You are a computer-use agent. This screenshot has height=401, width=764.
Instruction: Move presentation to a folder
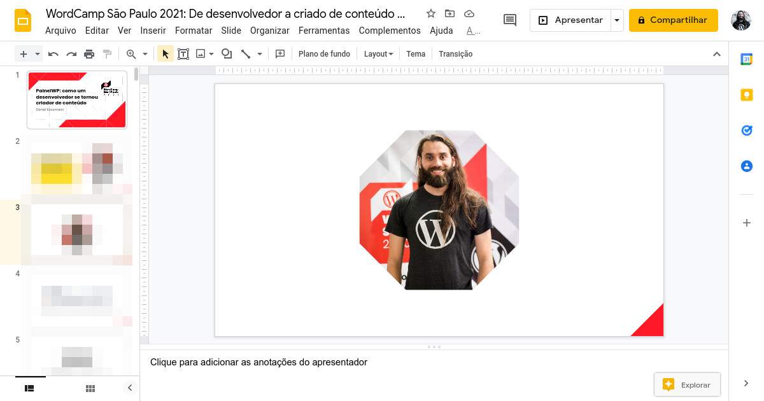click(x=450, y=13)
